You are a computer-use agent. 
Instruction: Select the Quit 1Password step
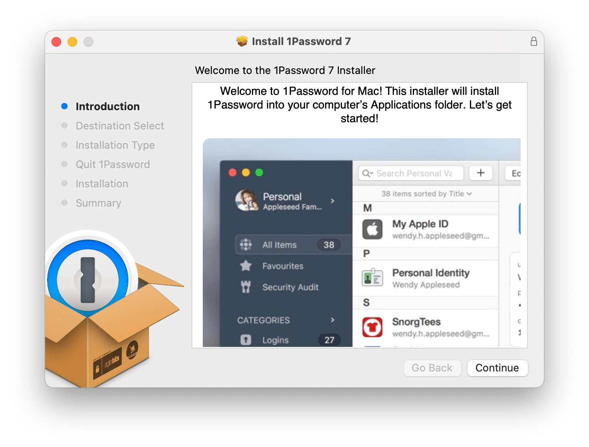click(x=113, y=164)
